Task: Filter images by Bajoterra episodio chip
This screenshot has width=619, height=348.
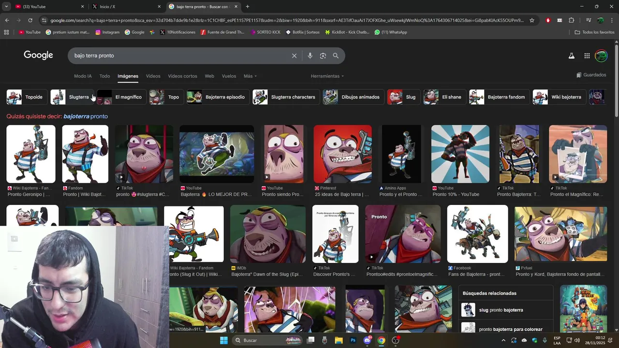Action: pyautogui.click(x=218, y=97)
